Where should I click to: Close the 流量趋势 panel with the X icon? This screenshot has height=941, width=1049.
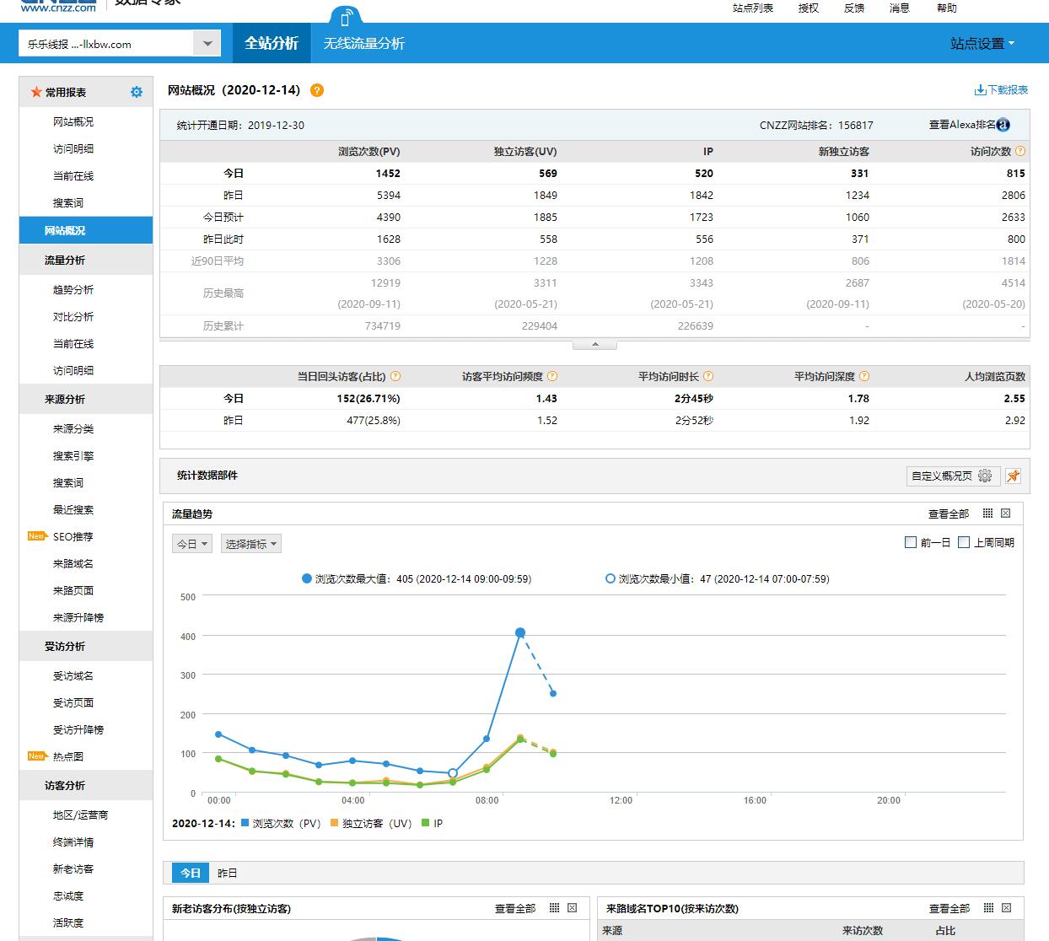click(x=1005, y=513)
